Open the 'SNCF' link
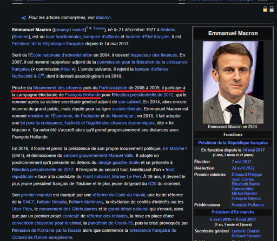Image resolution: width=277 pixels, height=241 pixels. 28,202
